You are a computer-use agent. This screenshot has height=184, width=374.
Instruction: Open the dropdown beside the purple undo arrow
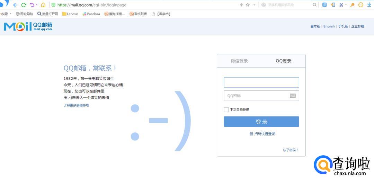coord(37,5)
